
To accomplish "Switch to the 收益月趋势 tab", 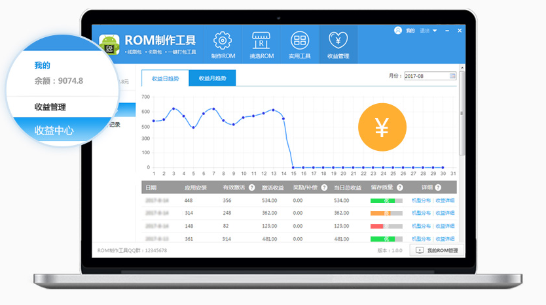I will pos(212,78).
